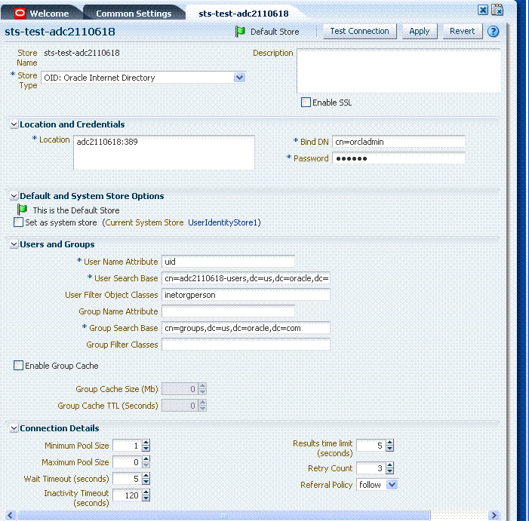The width and height of the screenshot is (529, 521).
Task: Switch to Common Settings tab
Action: click(134, 13)
